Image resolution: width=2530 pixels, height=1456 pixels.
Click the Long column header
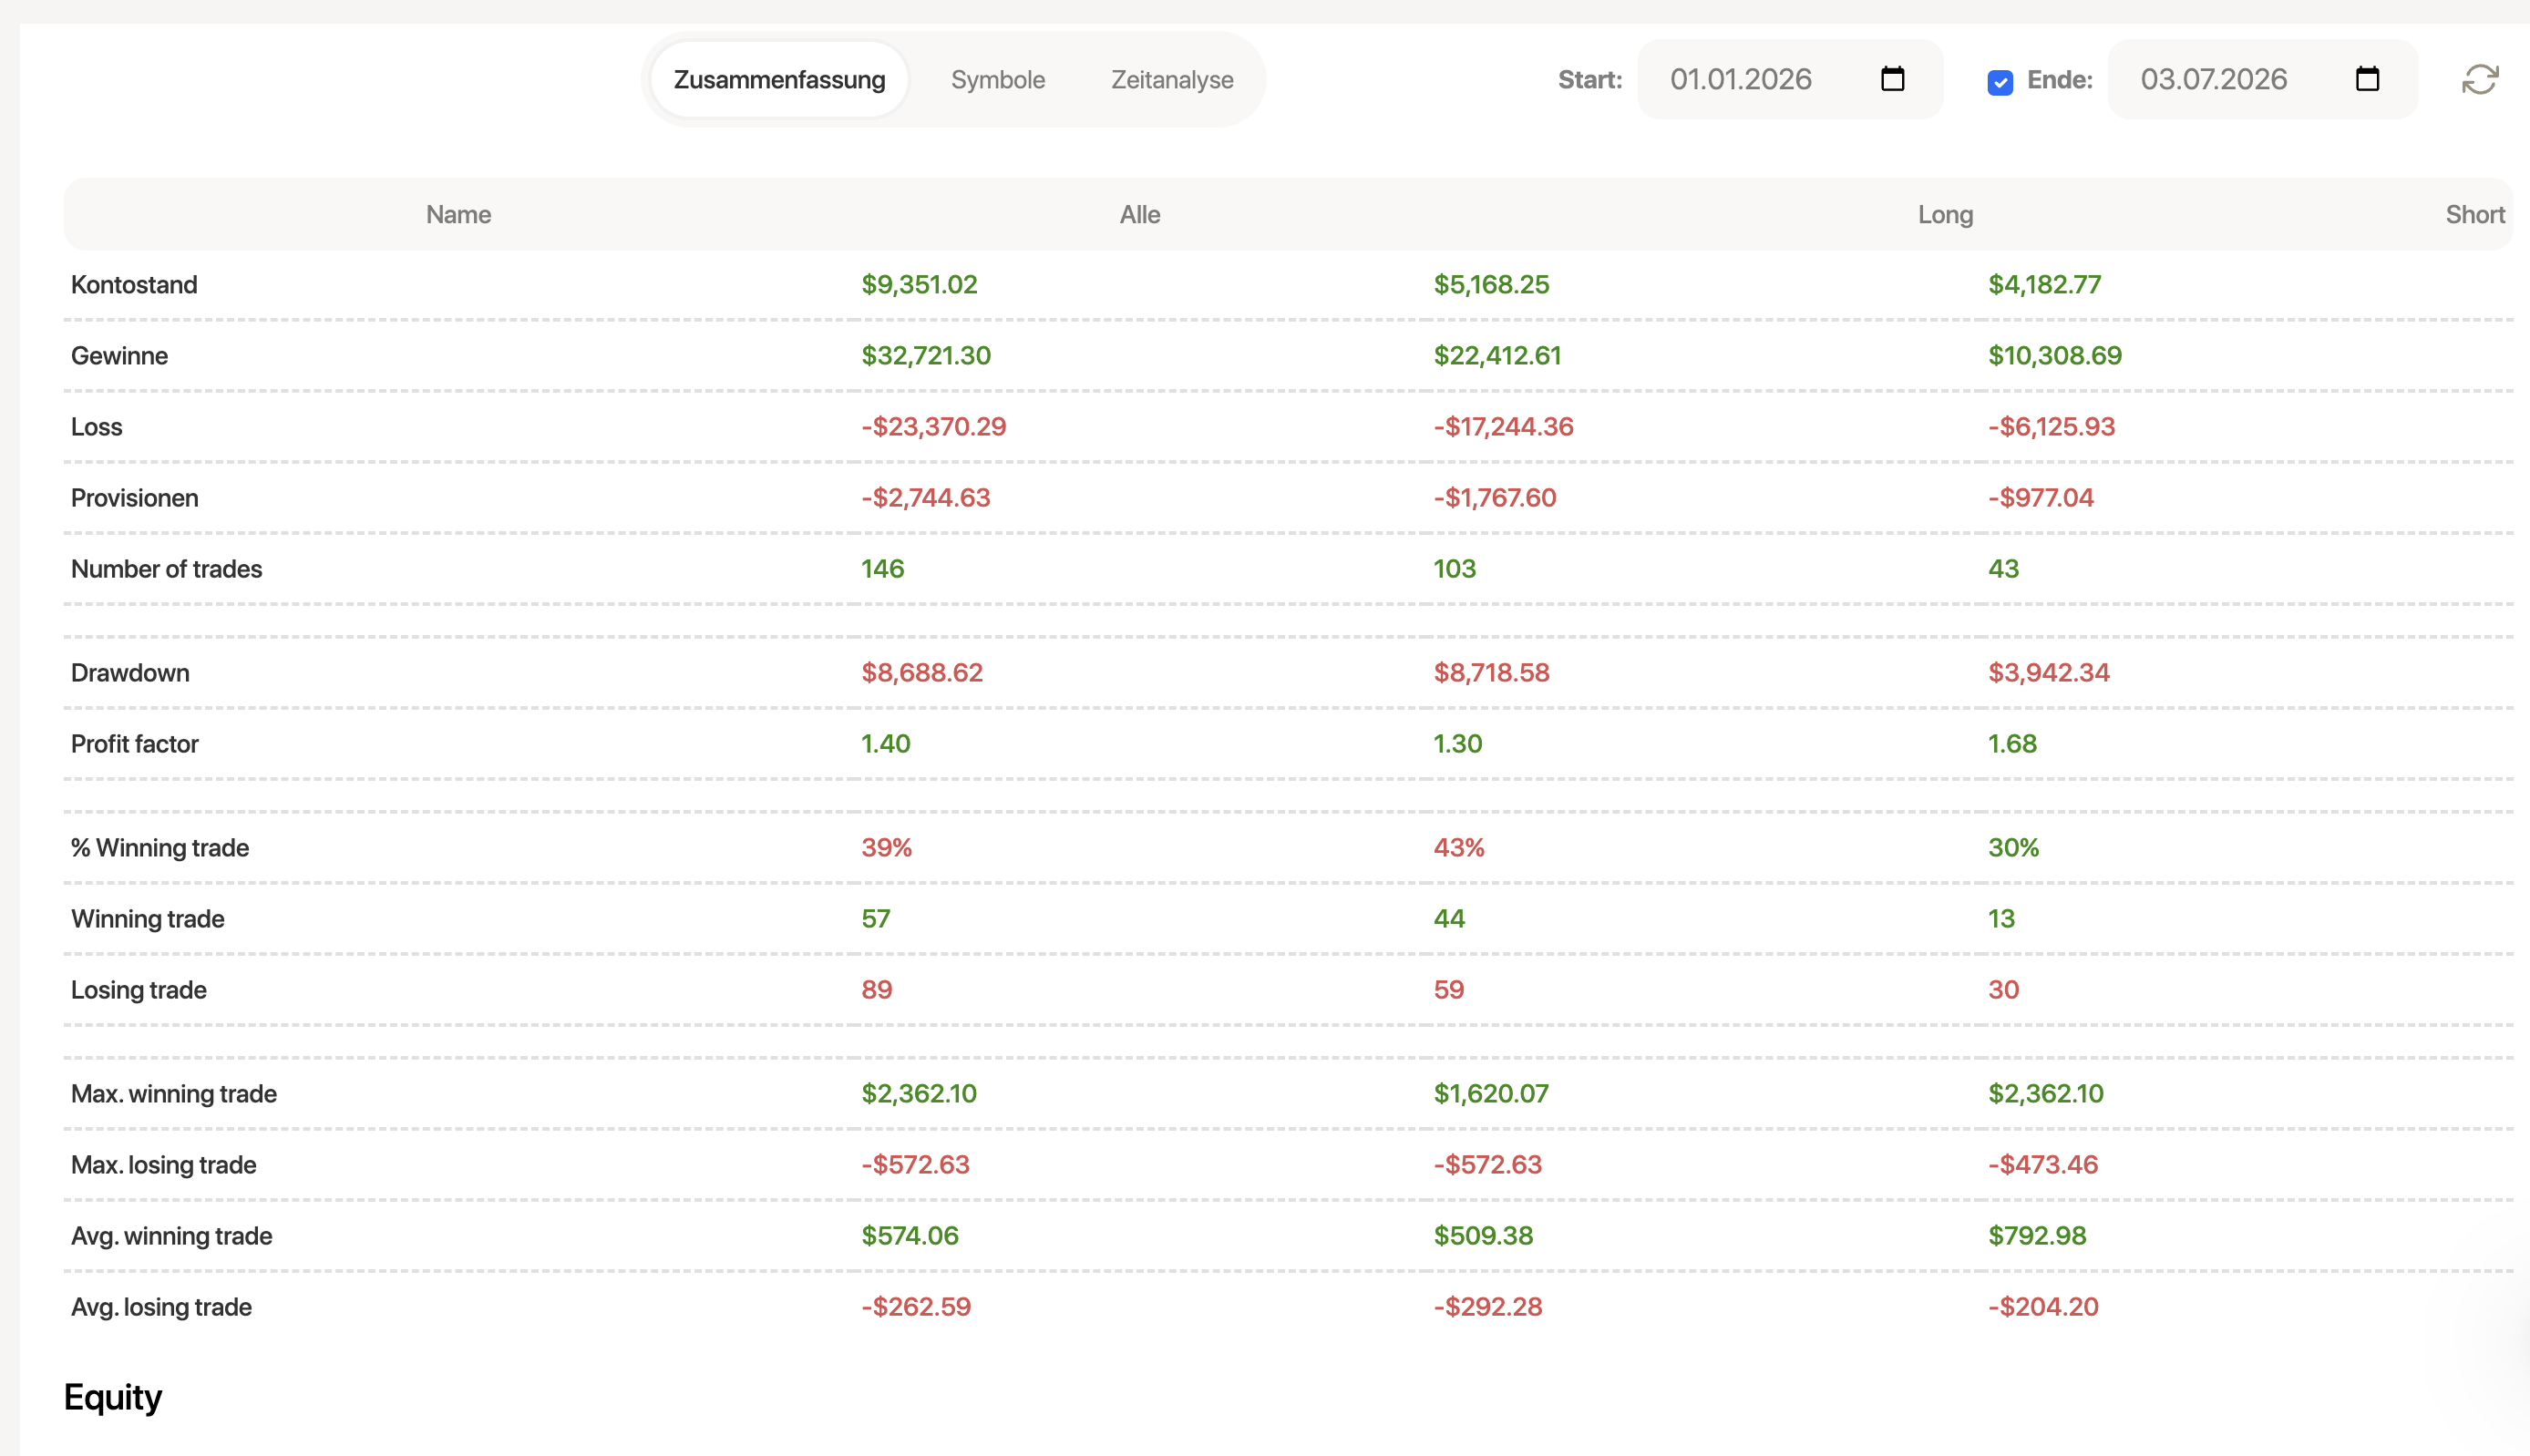pyautogui.click(x=1945, y=215)
